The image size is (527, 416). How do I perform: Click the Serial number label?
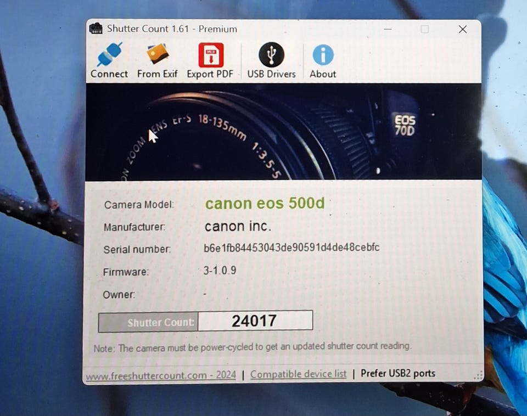[137, 250]
